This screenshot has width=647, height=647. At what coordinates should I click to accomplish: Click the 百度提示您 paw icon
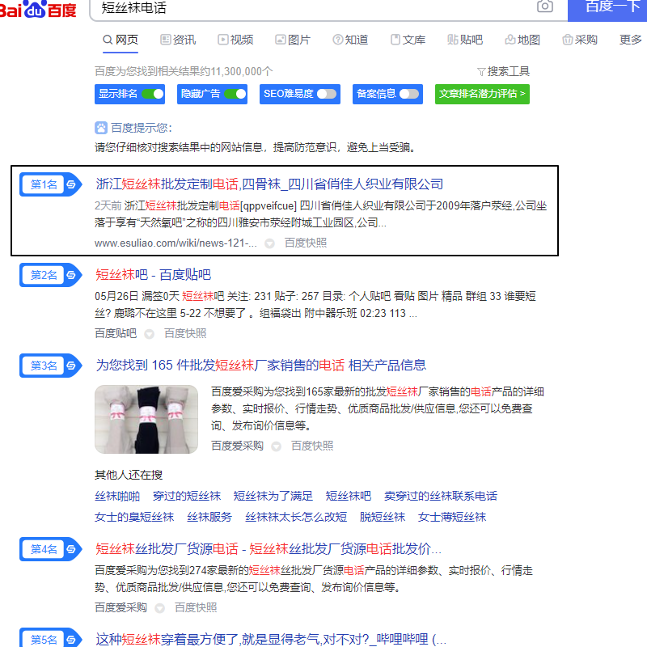click(100, 128)
